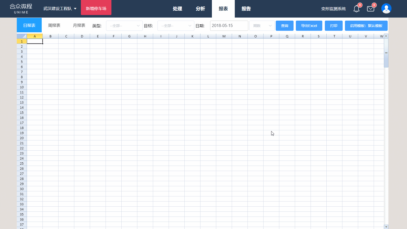Open the 分析 menu
This screenshot has height=229, width=407.
[x=200, y=9]
